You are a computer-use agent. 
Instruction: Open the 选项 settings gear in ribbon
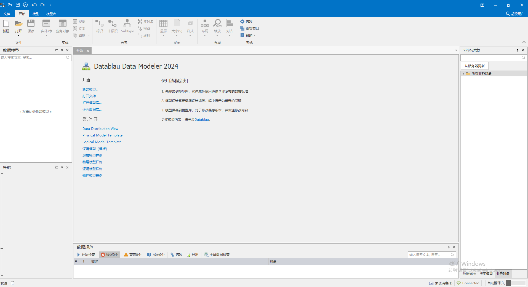click(x=246, y=22)
